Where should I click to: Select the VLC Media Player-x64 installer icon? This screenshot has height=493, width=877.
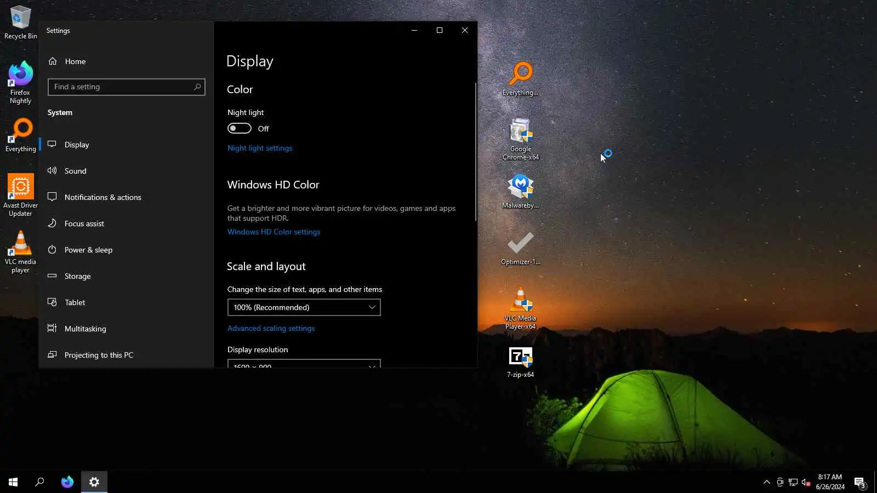pos(520,308)
